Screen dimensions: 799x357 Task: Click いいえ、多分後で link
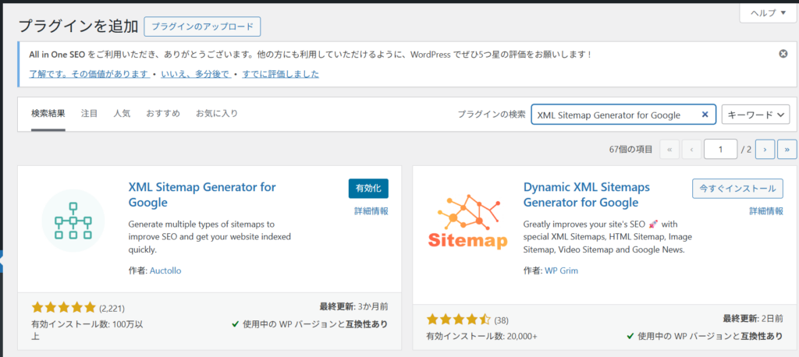pos(196,74)
